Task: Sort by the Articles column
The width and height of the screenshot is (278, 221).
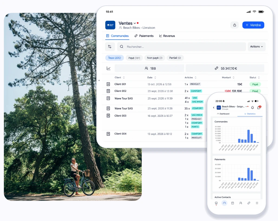Action: 191,77
